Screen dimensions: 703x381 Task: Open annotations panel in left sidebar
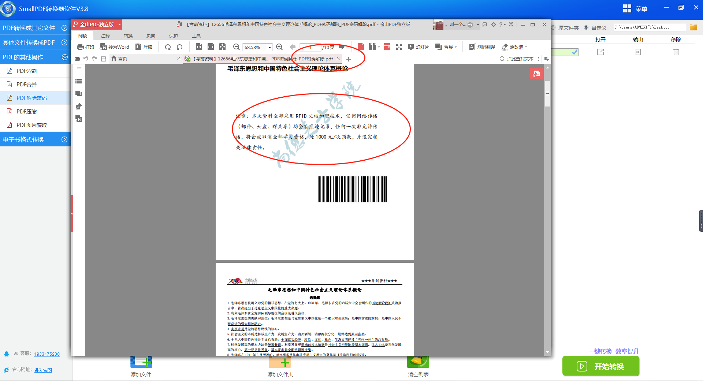click(78, 94)
